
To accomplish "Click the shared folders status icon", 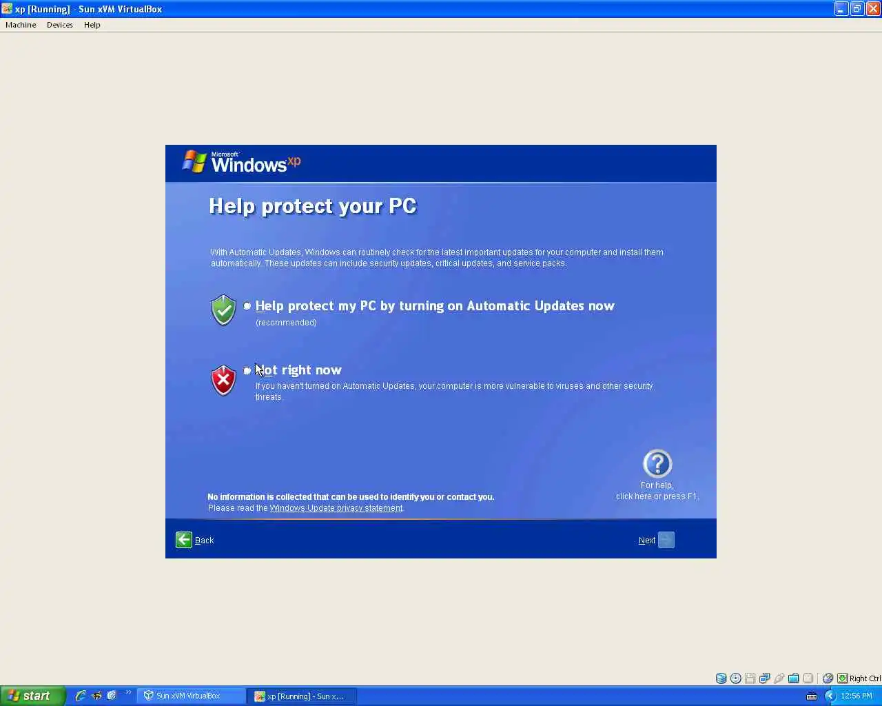I will (794, 678).
